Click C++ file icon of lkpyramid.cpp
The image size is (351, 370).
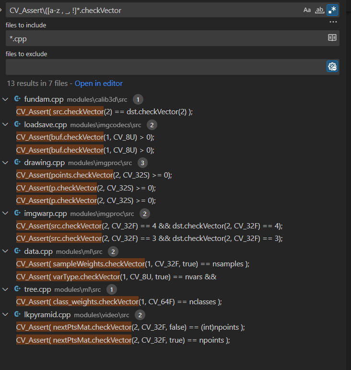click(x=17, y=314)
